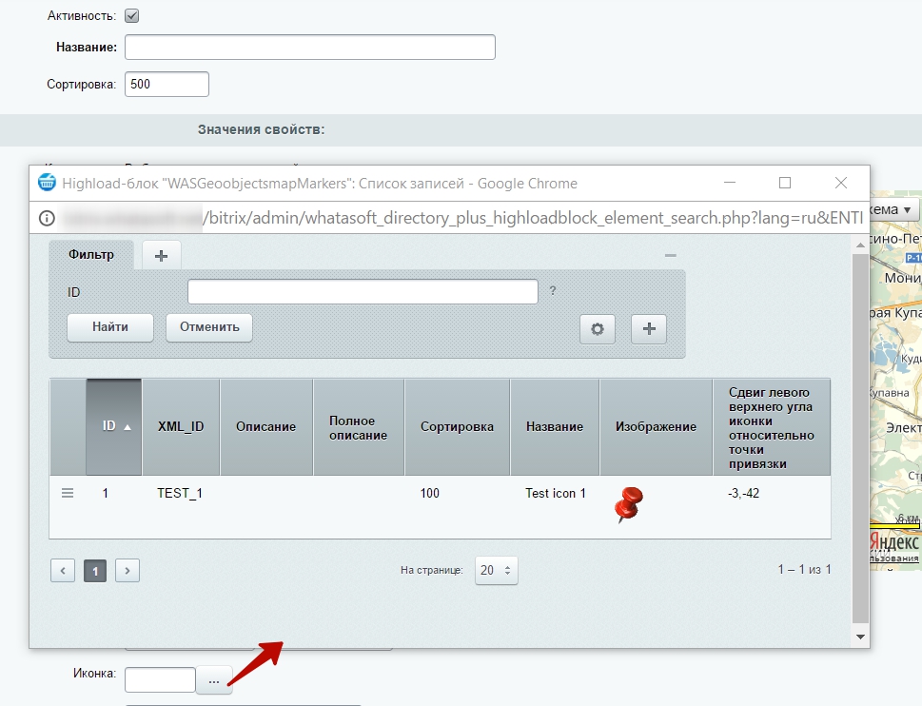Toggle the Активность checkbox

pyautogui.click(x=132, y=16)
